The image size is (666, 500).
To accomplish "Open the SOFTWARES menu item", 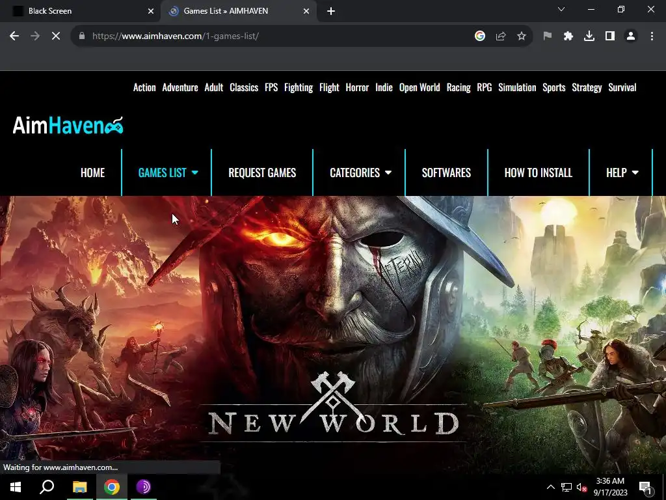I will 446,173.
